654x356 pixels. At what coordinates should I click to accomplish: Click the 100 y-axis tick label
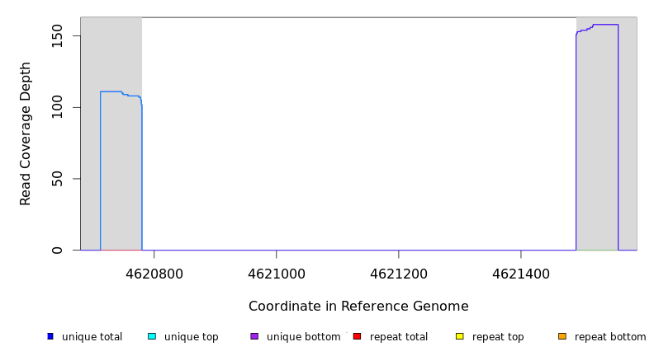point(57,107)
